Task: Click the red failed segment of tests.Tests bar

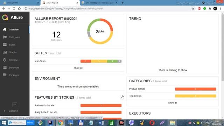Action: 85,61
